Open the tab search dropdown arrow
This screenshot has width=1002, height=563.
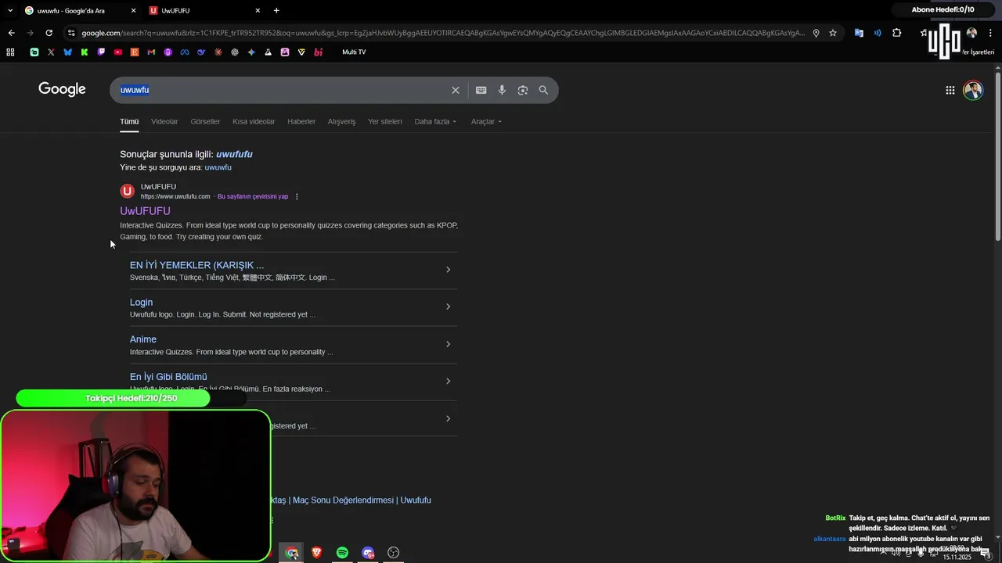pyautogui.click(x=10, y=11)
